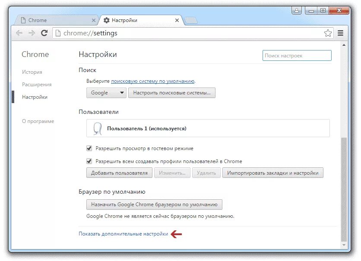Switch to the Настройки tab
The image size is (361, 261).
140,20
